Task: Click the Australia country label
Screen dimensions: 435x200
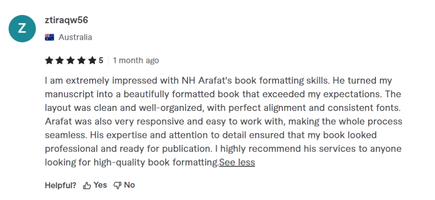Action: tap(75, 37)
